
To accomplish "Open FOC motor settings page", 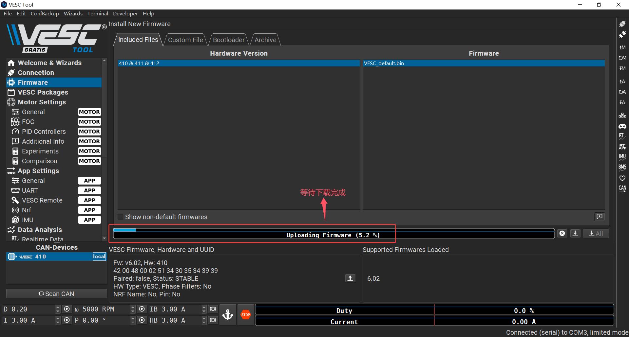I will pyautogui.click(x=54, y=122).
